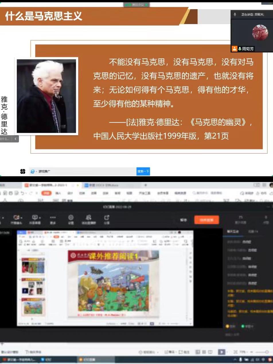Open the dropdown arrow next to the camera
Image resolution: width=273 pixels, height=364 pixels.
point(22,218)
